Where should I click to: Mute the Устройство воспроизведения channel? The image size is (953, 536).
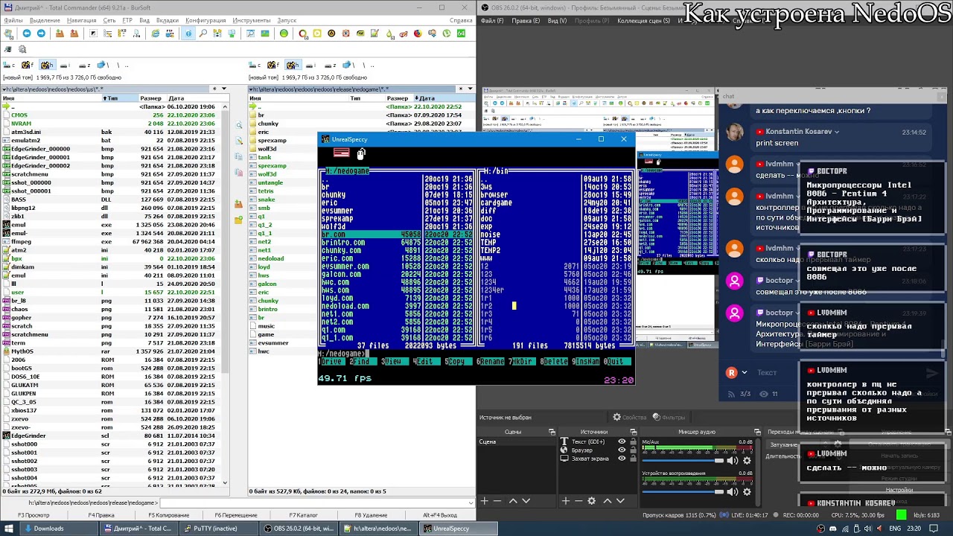point(733,492)
